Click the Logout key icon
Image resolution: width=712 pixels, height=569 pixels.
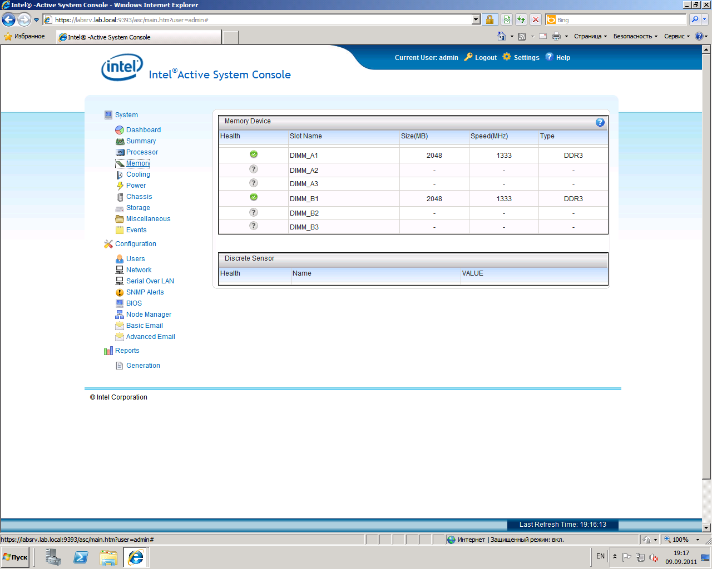coord(468,57)
